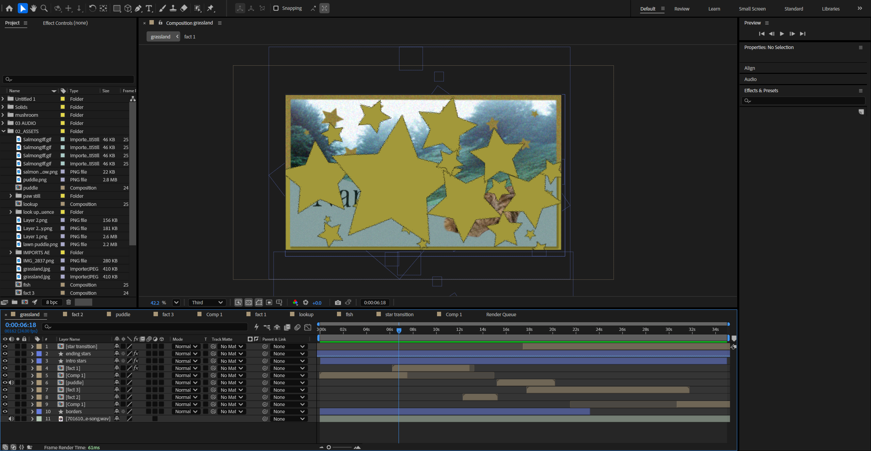This screenshot has width=871, height=451.
Task: Open color channel display icon
Action: click(x=295, y=303)
